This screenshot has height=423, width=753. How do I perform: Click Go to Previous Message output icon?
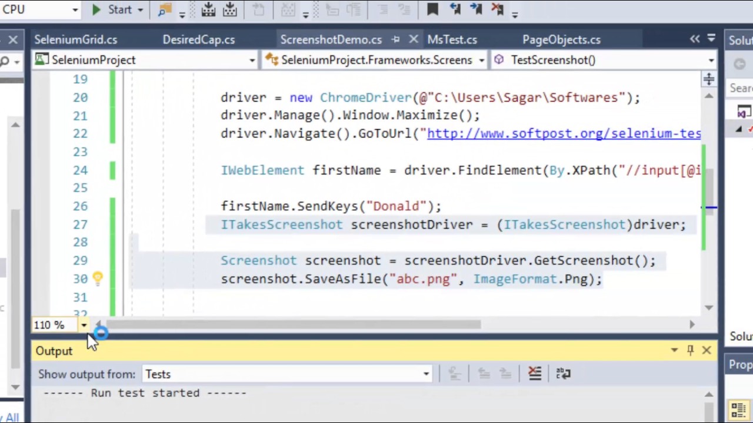484,374
